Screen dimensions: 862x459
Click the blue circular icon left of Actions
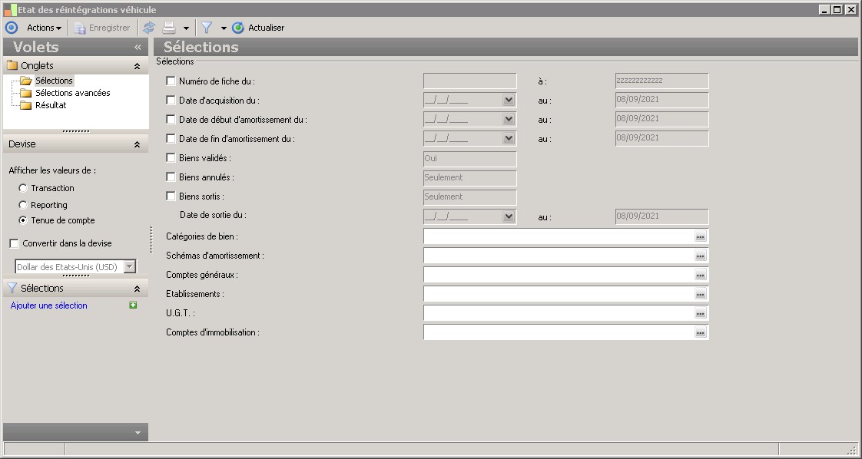point(12,28)
